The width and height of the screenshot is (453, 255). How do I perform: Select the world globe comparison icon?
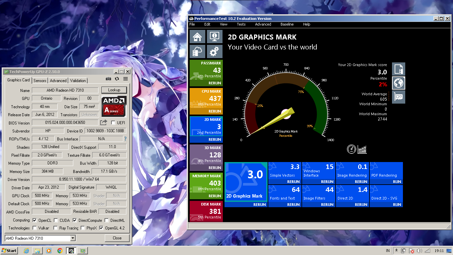399,83
